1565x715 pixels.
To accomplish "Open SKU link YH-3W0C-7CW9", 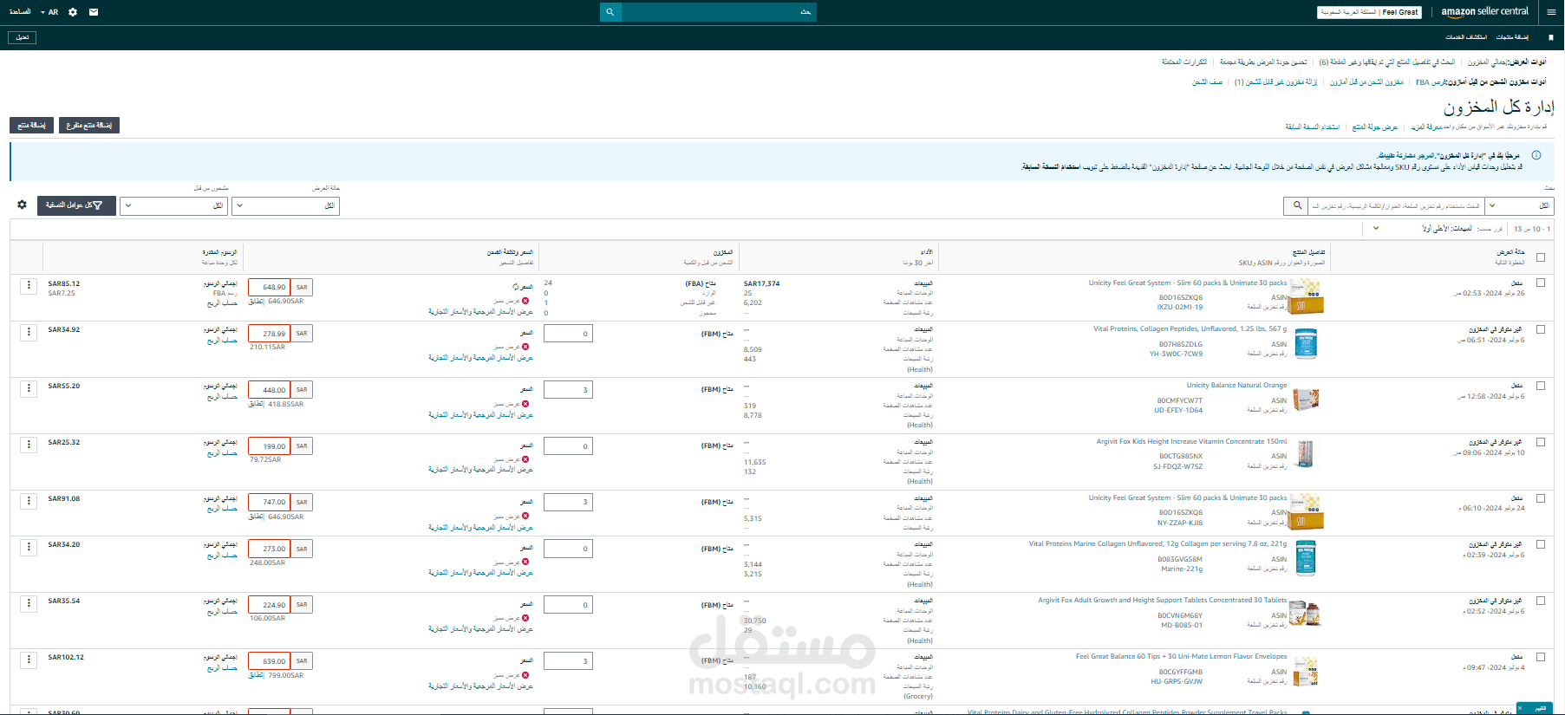I will (1176, 354).
